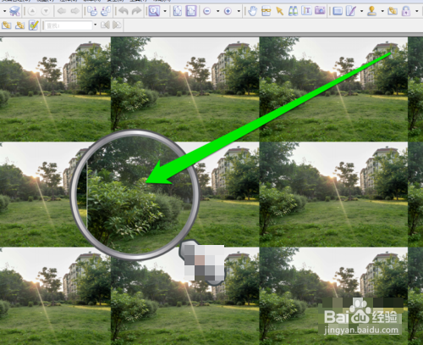423x345 pixels.
Task: Click the stacked-pages scanner icon
Action: (14, 11)
